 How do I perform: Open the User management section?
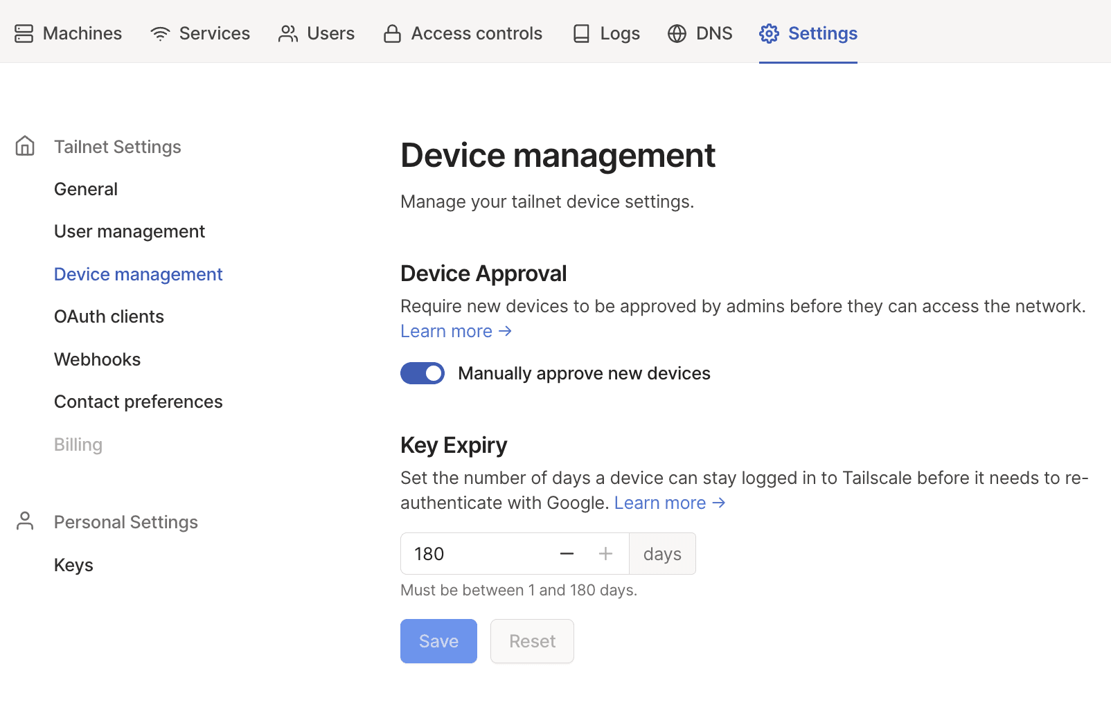pyautogui.click(x=130, y=231)
